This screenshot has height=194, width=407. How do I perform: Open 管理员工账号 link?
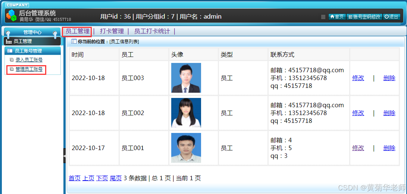click(x=29, y=69)
